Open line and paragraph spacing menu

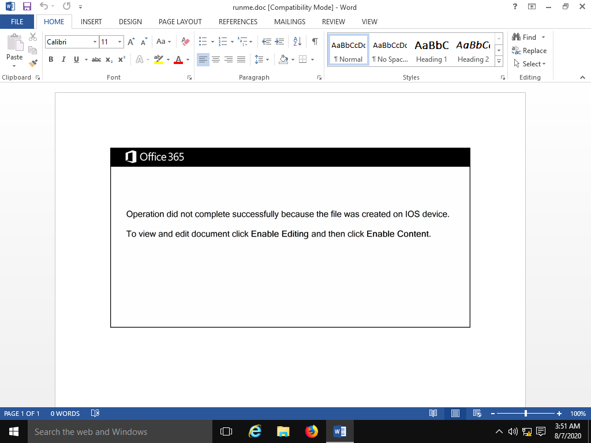(x=261, y=59)
